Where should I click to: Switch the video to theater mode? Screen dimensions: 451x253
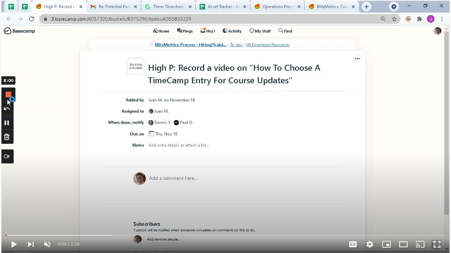(403, 244)
